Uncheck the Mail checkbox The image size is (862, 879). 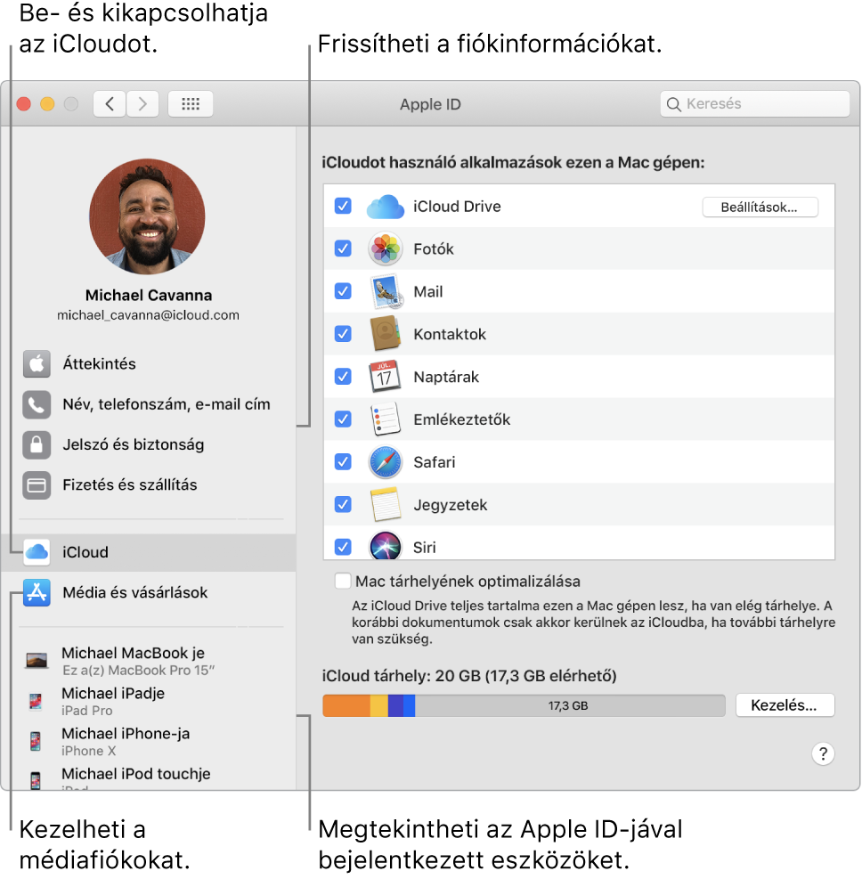[343, 291]
